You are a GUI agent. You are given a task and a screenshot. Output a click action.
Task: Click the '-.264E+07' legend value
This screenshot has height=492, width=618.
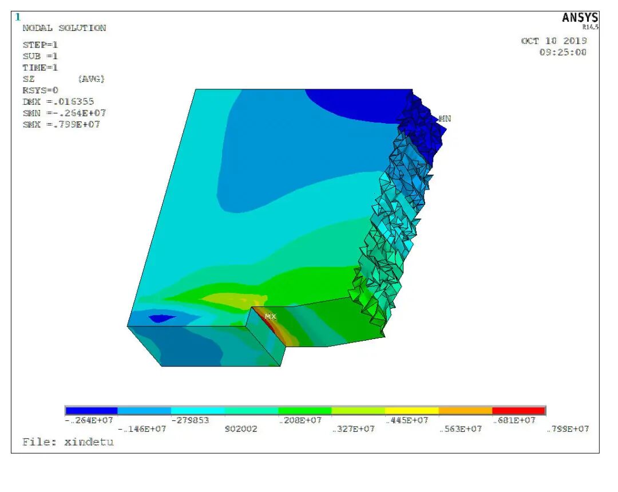coord(89,420)
